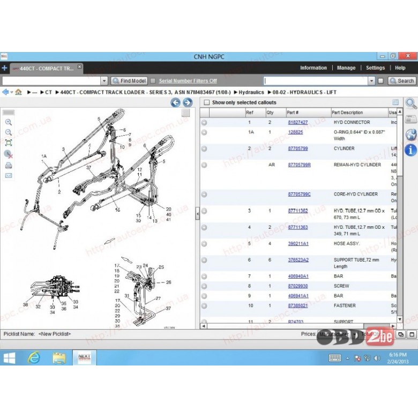Select the 440CT - COMPACT TR... tab
This screenshot has width=418, height=418.
pos(46,69)
